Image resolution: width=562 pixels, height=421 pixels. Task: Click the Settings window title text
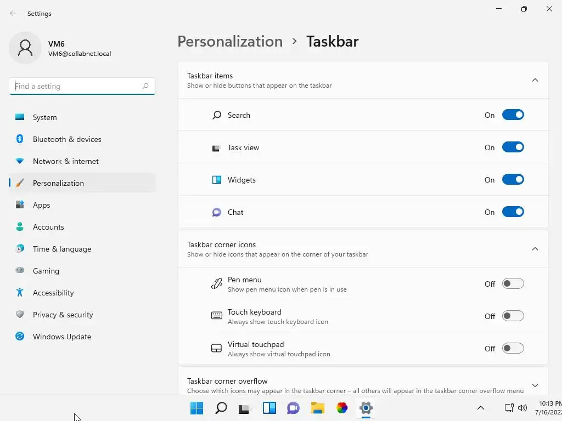[x=40, y=14]
